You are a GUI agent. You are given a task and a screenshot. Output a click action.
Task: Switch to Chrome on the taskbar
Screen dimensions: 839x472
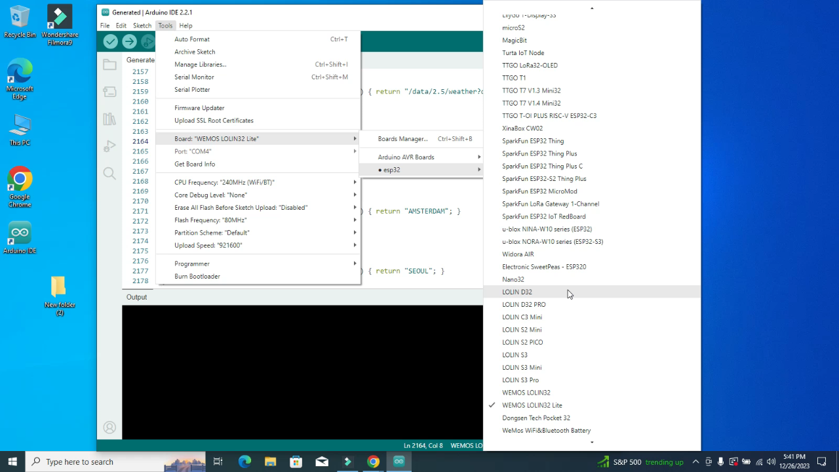coord(373,462)
